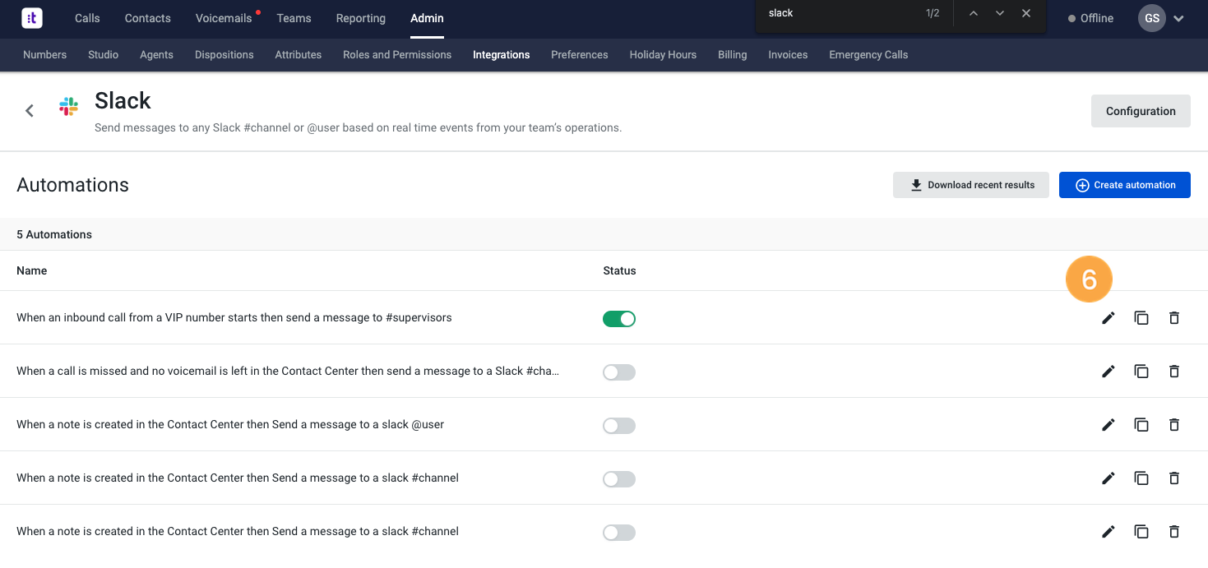
Task: Duplicate the VIP number inbound call automation
Action: coord(1141,318)
